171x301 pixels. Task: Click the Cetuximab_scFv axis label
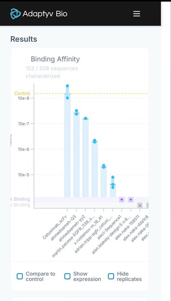click(x=55, y=227)
